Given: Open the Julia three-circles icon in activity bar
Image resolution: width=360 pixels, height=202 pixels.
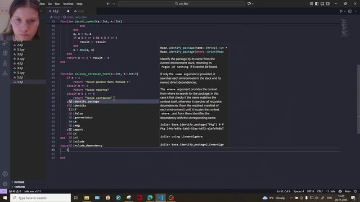Looking at the screenshot, I should click(x=5, y=74).
